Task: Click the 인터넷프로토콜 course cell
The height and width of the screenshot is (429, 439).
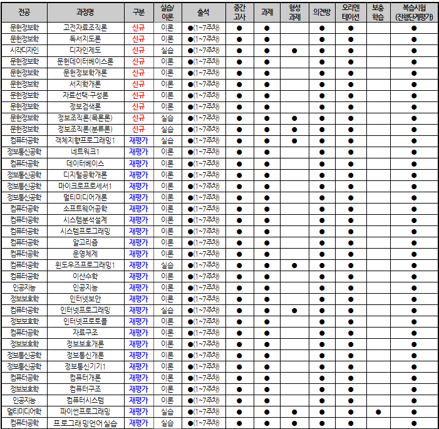Action: pyautogui.click(x=85, y=321)
